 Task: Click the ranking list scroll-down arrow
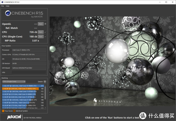click(45, 108)
